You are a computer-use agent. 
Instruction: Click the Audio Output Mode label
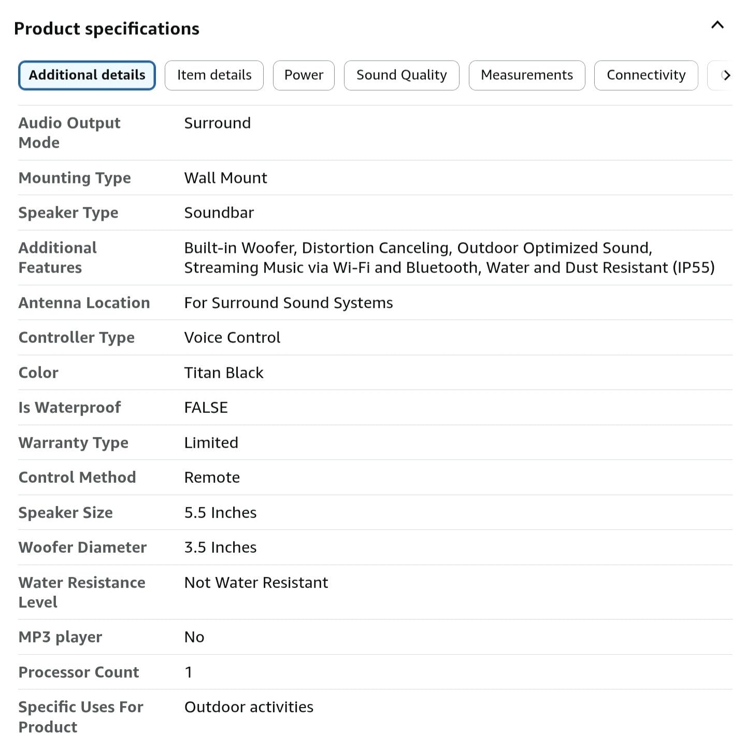coord(69,133)
